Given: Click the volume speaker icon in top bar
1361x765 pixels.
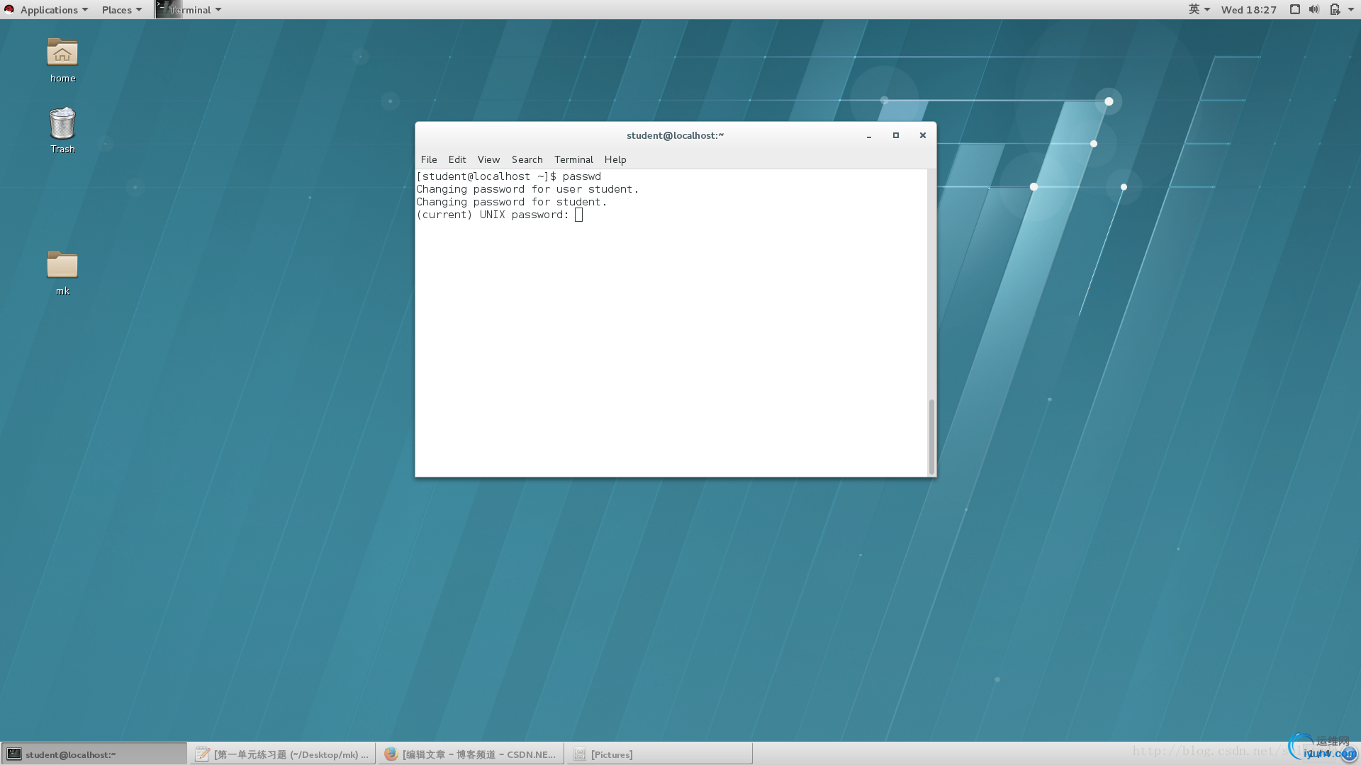Looking at the screenshot, I should coord(1314,9).
